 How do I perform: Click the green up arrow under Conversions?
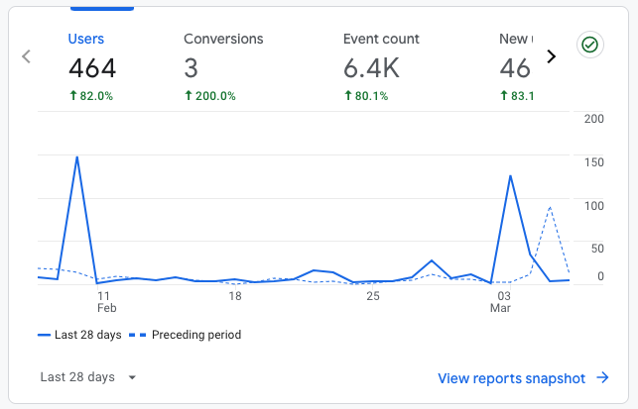[x=189, y=96]
